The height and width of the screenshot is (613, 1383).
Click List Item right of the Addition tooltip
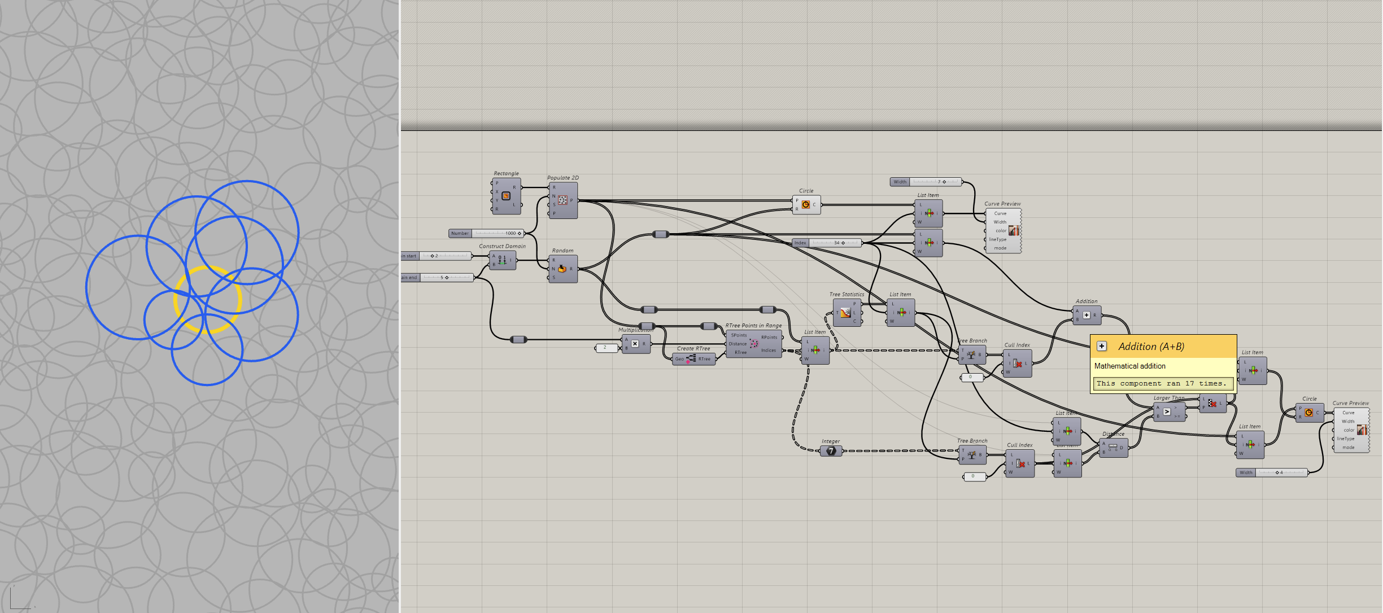(x=1253, y=370)
